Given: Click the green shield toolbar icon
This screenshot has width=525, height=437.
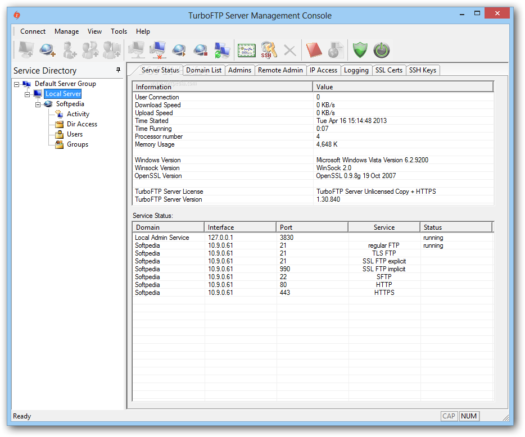Looking at the screenshot, I should (x=360, y=51).
